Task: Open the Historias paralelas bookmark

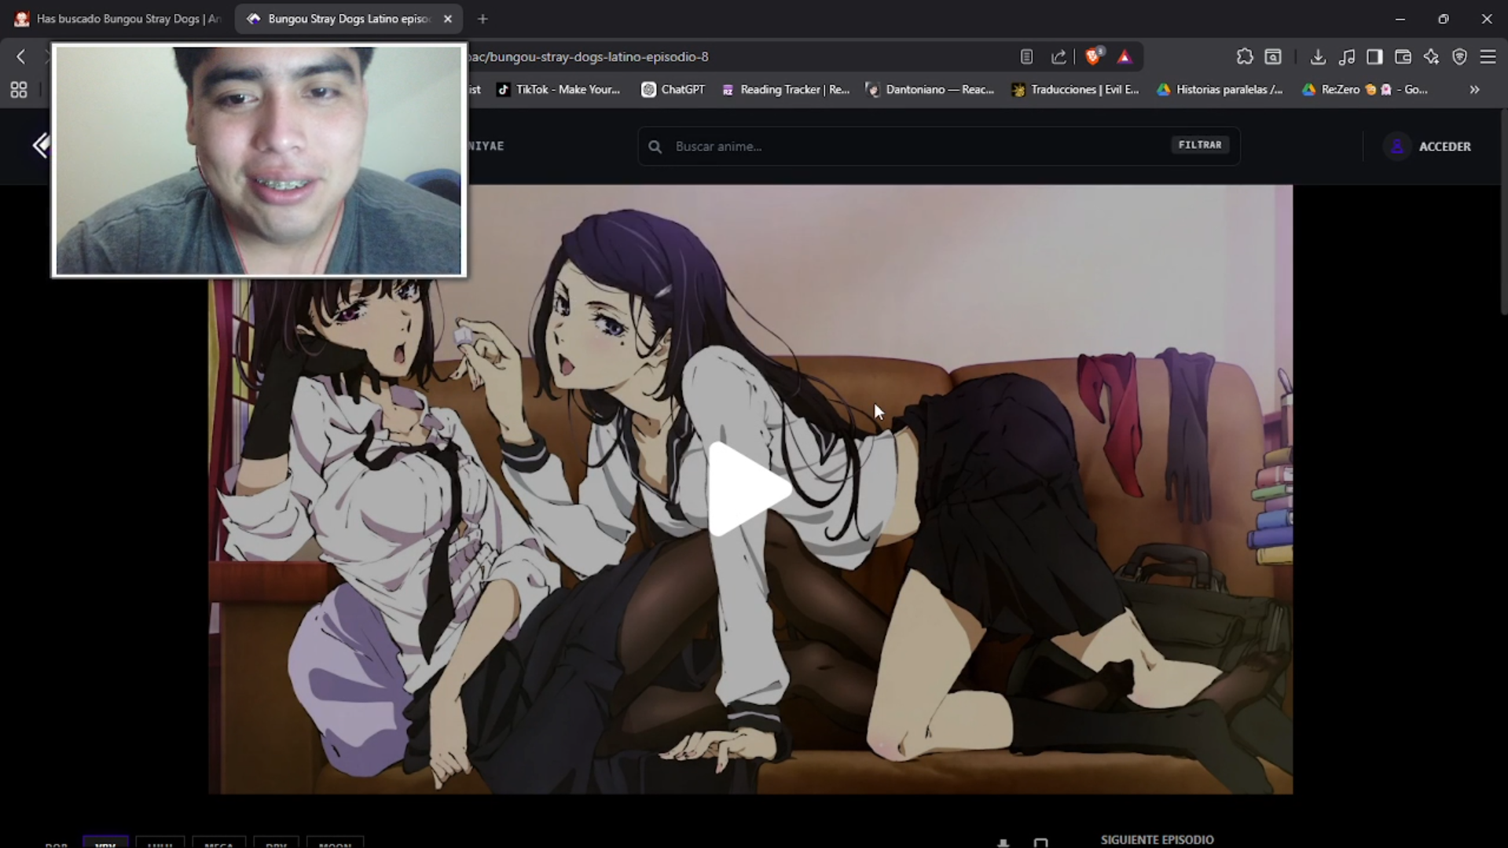Action: tap(1220, 90)
